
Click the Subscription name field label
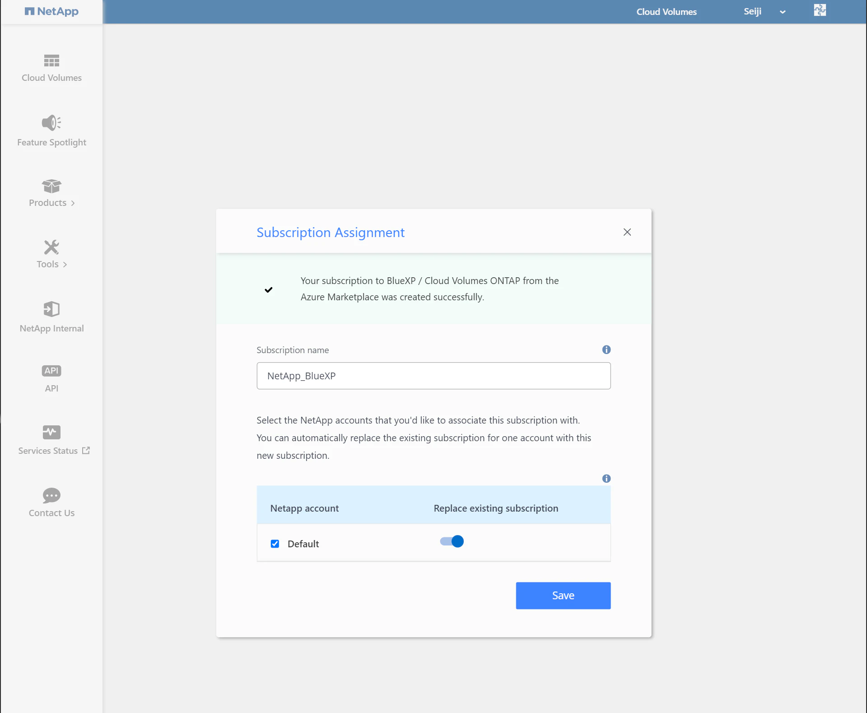[293, 350]
